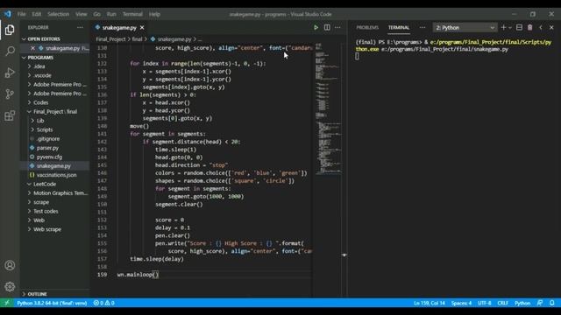Open the File menu
The image size is (561, 315).
point(21,14)
